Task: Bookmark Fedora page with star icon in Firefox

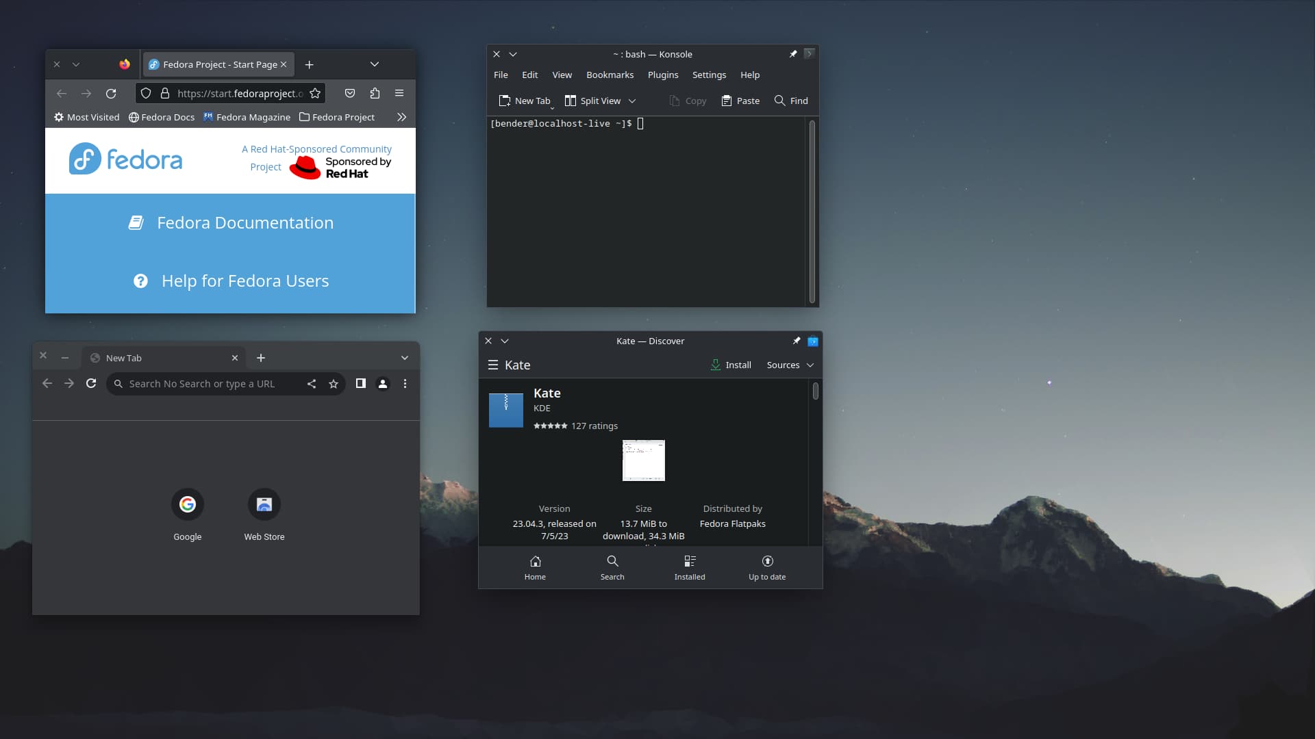Action: point(315,93)
